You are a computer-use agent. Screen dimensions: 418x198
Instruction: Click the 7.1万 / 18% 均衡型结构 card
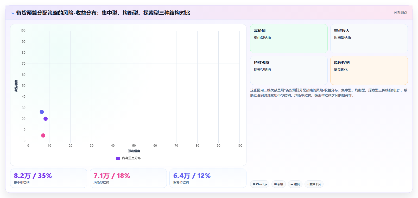[128, 178]
